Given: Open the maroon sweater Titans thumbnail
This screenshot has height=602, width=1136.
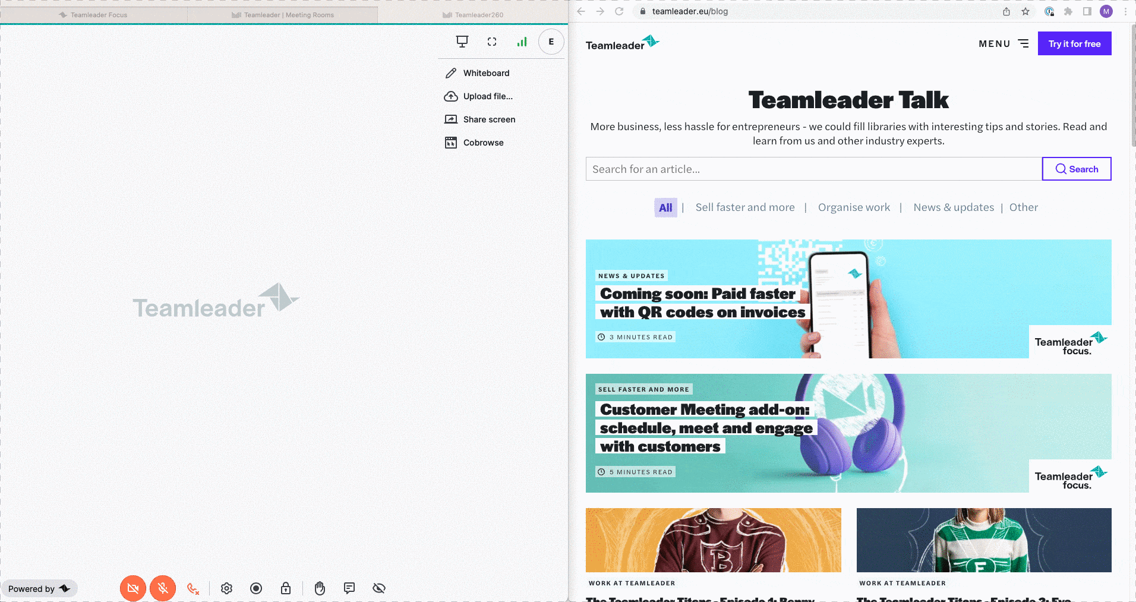Looking at the screenshot, I should (x=714, y=540).
